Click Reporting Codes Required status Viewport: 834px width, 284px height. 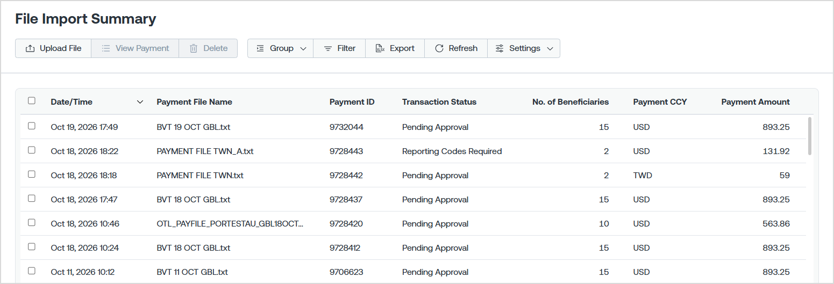click(x=452, y=151)
